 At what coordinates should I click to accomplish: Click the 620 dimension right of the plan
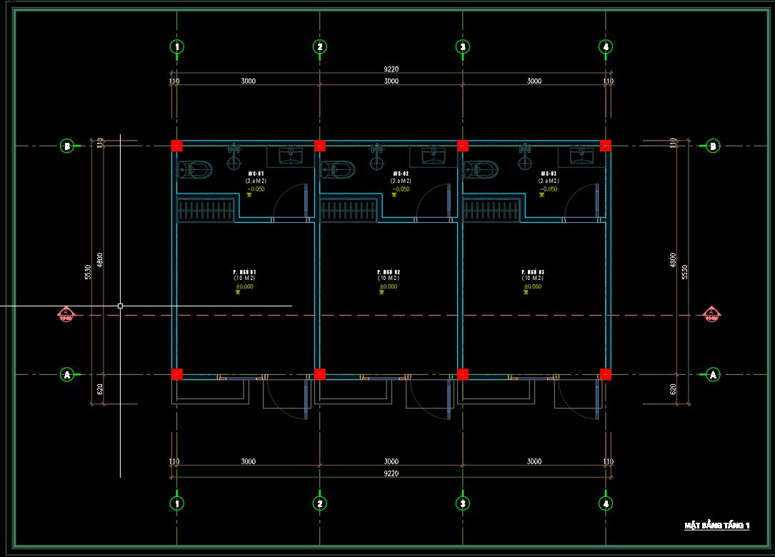[x=673, y=389]
